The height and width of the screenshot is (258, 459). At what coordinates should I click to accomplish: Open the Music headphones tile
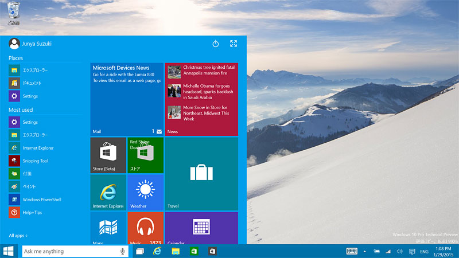tap(145, 228)
